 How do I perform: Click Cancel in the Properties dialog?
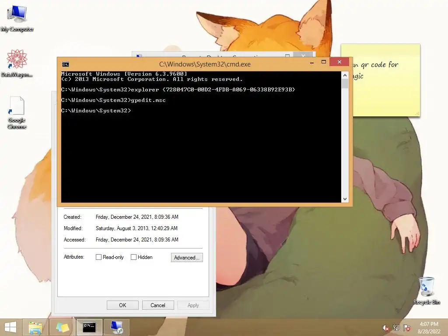pyautogui.click(x=158, y=305)
